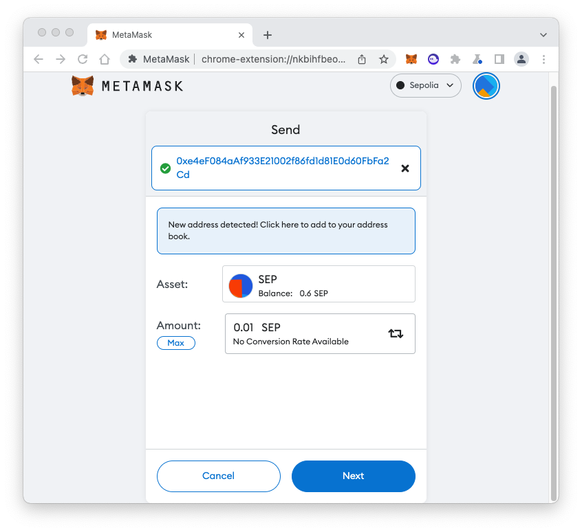Expand the tab search chevron
Screen dimensions: 582x532
[x=543, y=35]
